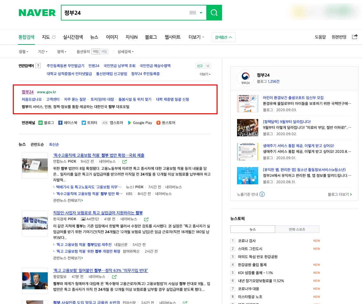Click related search 민원24
This screenshot has height=304, width=362.
(x=94, y=66)
